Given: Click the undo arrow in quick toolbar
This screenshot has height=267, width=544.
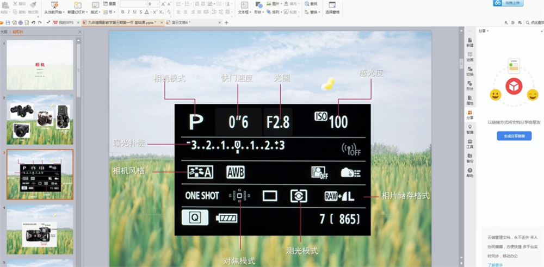Looking at the screenshot, I should [33, 22].
